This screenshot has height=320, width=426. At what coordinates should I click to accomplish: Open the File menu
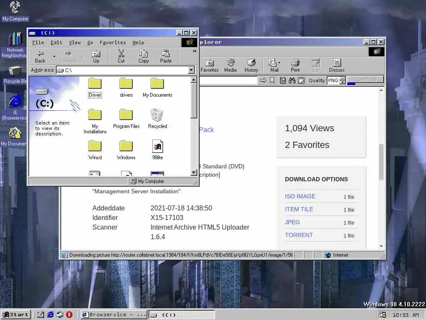click(x=38, y=43)
